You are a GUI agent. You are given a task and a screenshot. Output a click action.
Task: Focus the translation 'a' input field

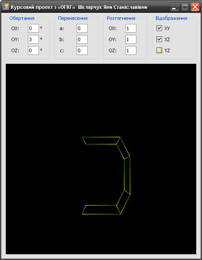pos(82,28)
